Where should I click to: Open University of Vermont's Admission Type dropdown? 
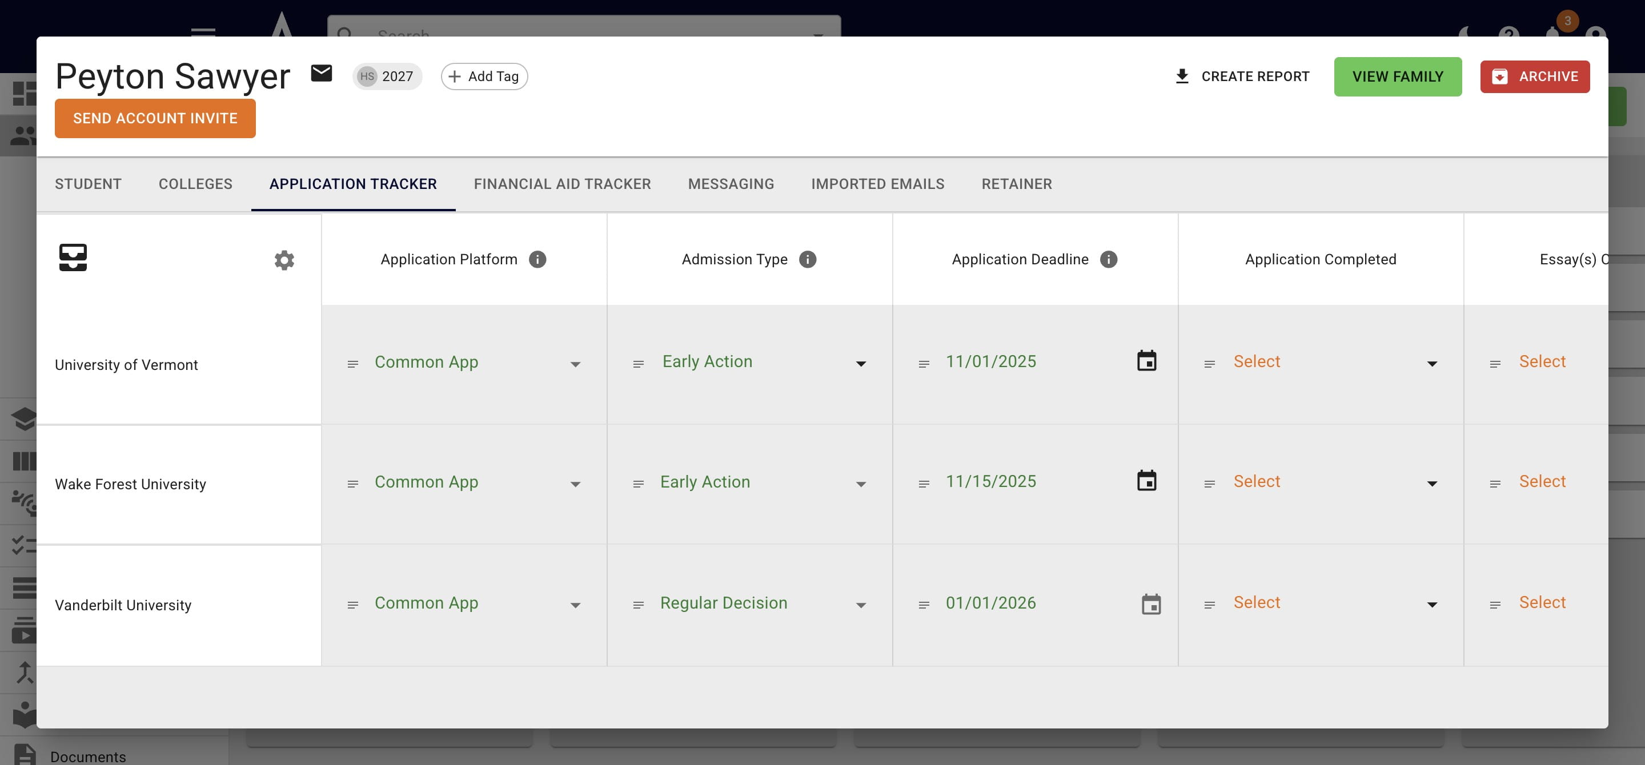tap(765, 362)
